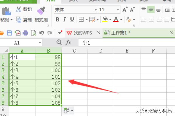Click cell containing 小3
This screenshot has width=175, height=116.
(22, 70)
